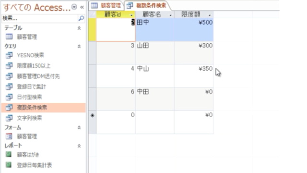Collapse the フォーム group
The width and height of the screenshot is (307, 173).
(79, 127)
